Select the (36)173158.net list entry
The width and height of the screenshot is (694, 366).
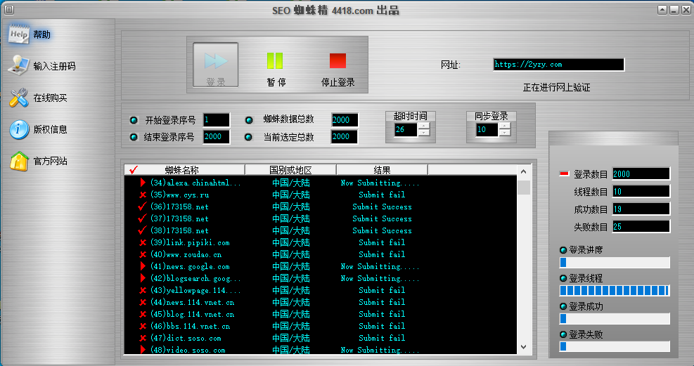tap(179, 207)
